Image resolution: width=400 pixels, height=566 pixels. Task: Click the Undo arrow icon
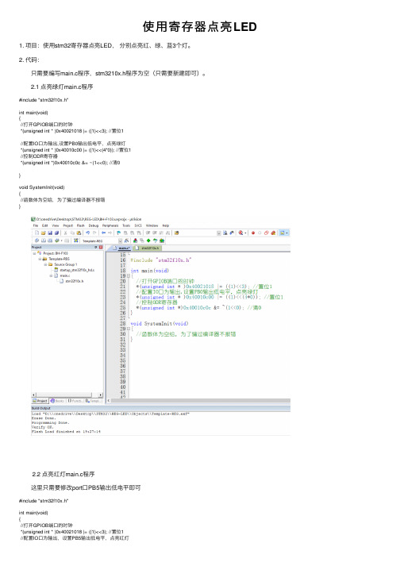point(88,233)
